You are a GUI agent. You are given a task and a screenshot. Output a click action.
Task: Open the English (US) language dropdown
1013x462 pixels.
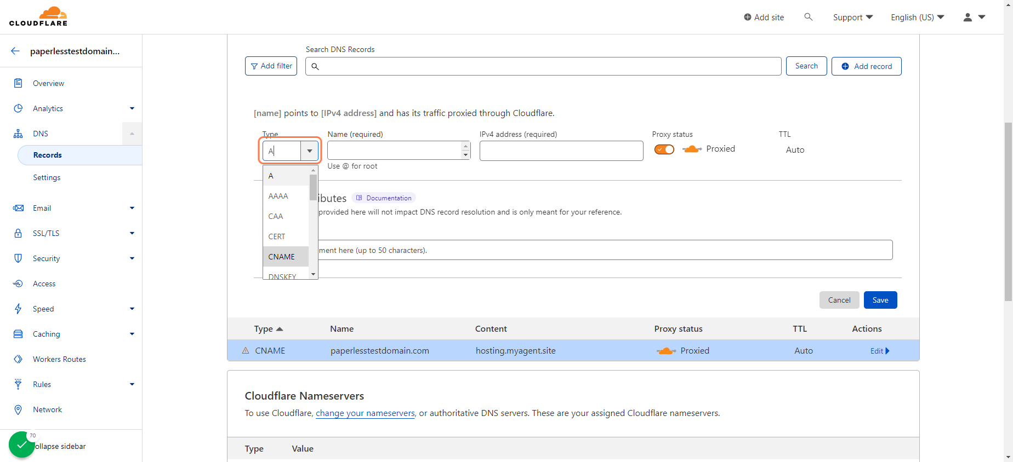[918, 18]
